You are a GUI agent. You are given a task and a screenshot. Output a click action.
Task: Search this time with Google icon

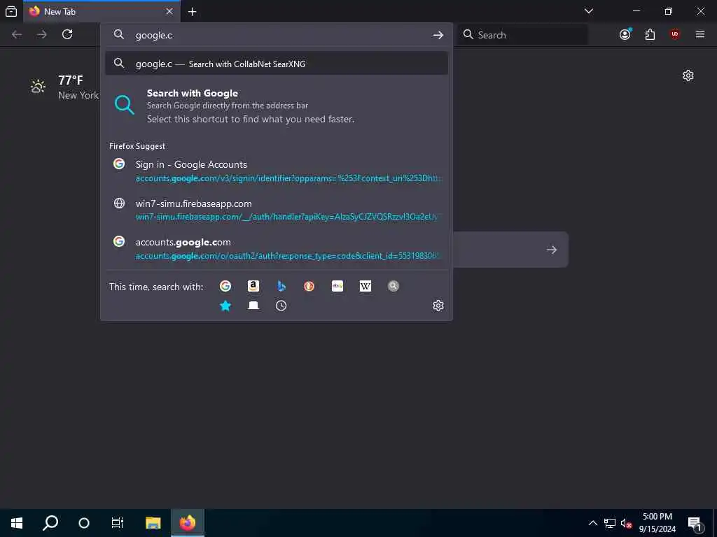tap(225, 286)
